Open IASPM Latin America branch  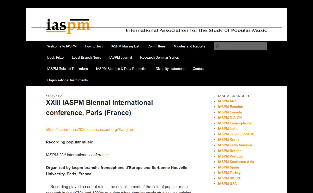click(x=235, y=145)
